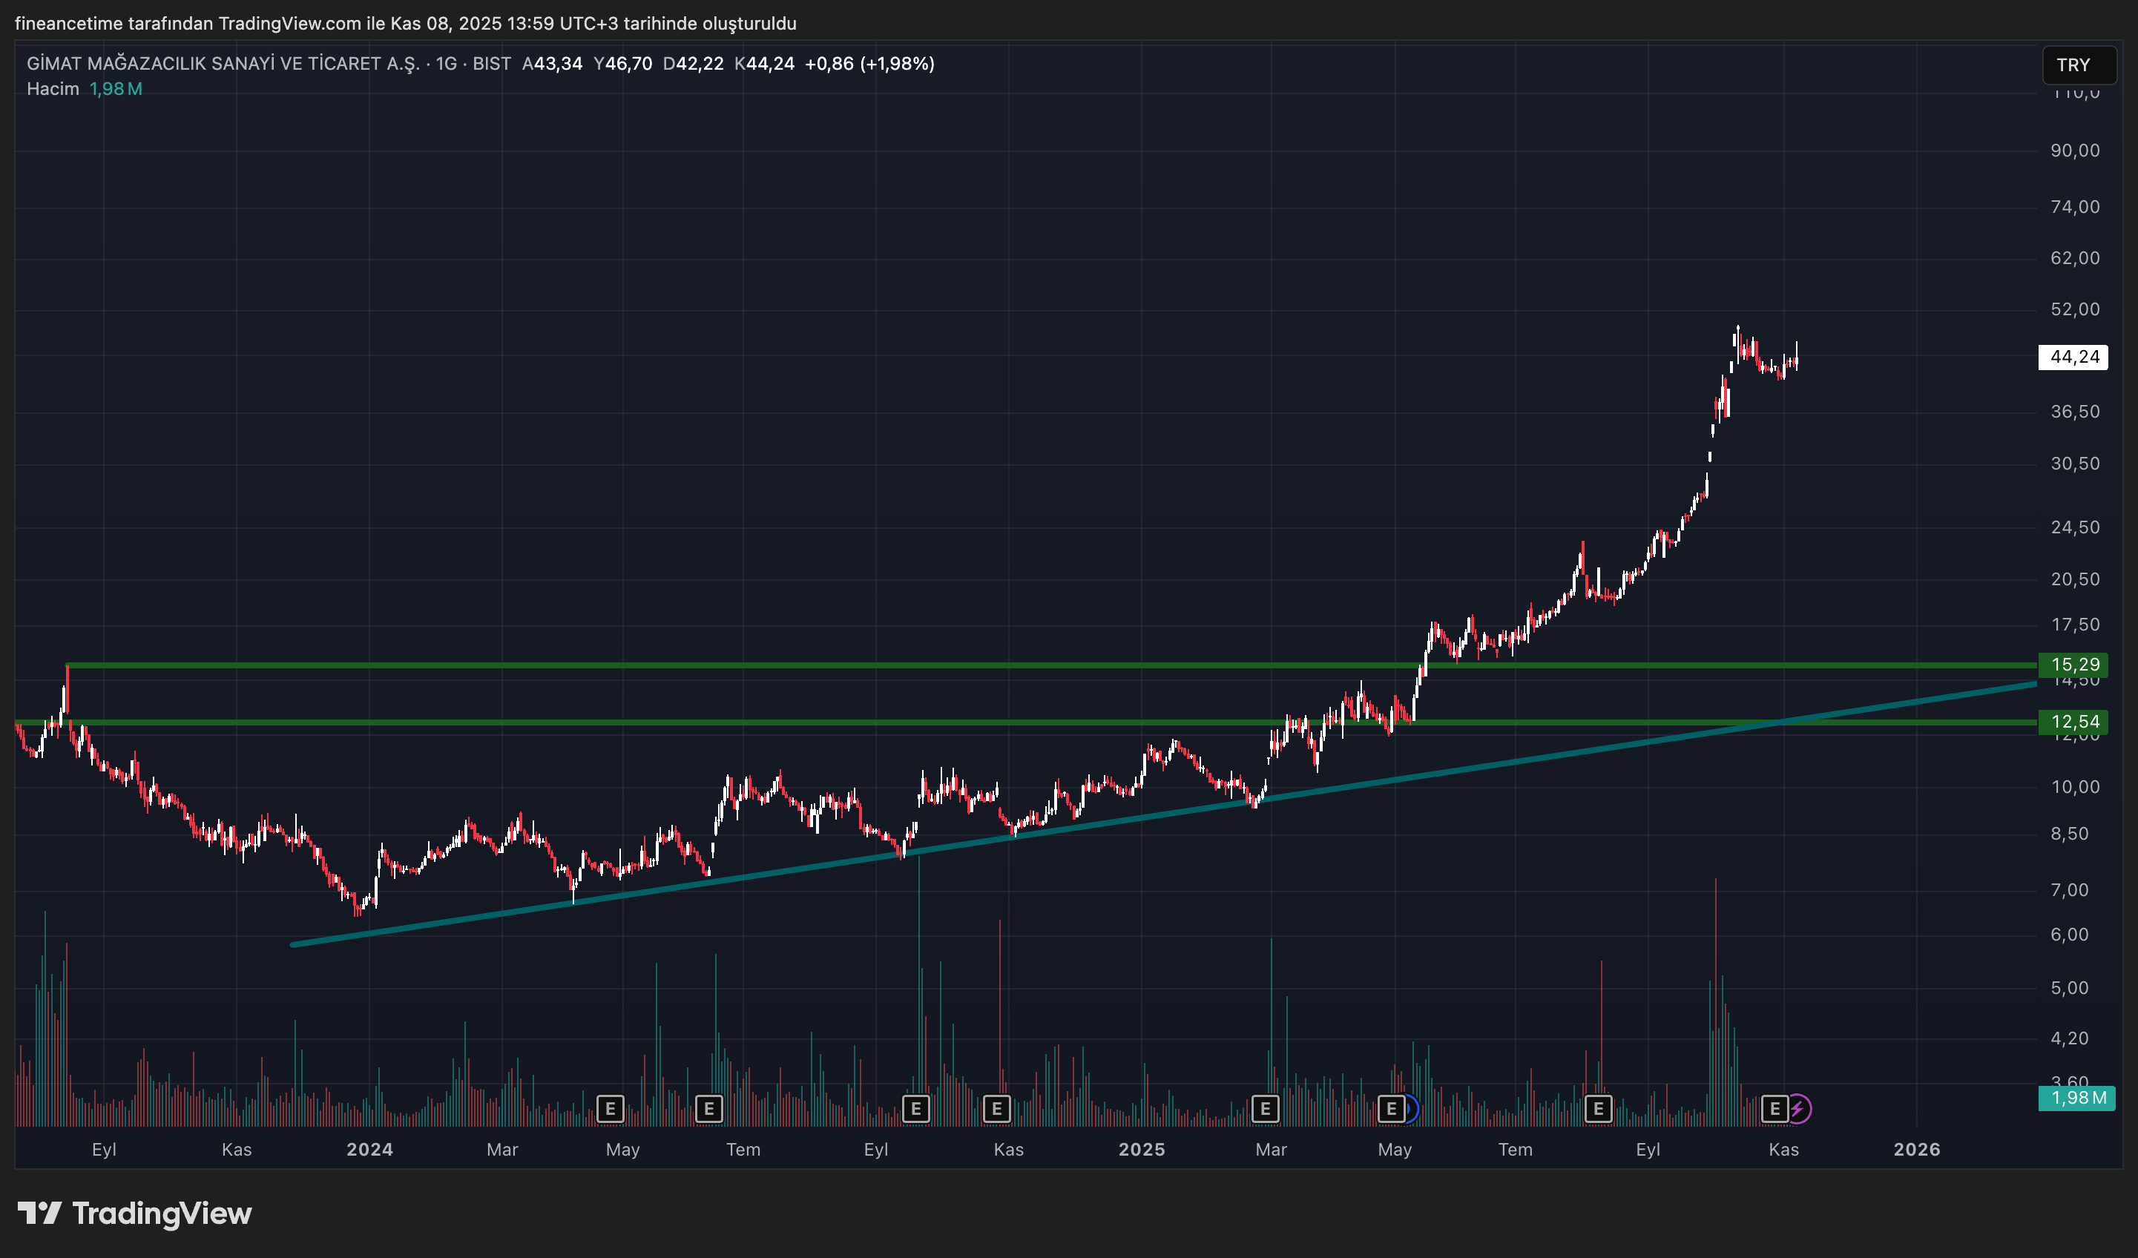
Task: Click the earnings marker before Eyl 2025
Action: point(1599,1109)
